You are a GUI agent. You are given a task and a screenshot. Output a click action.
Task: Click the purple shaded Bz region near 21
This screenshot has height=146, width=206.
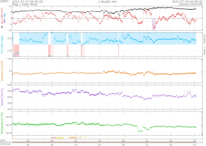154,24
